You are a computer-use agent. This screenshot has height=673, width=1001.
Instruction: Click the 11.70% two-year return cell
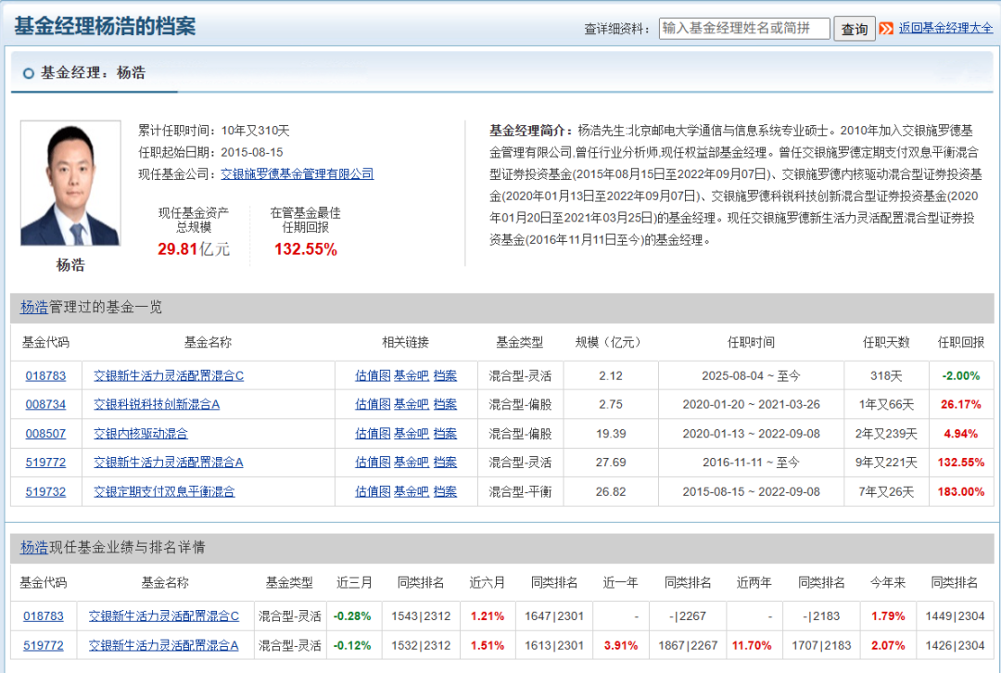[752, 645]
